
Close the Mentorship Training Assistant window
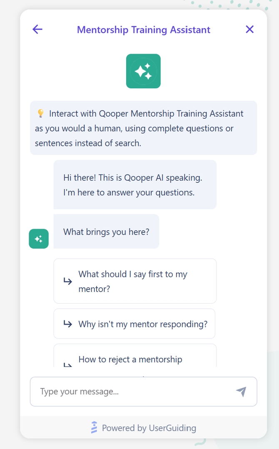point(249,29)
